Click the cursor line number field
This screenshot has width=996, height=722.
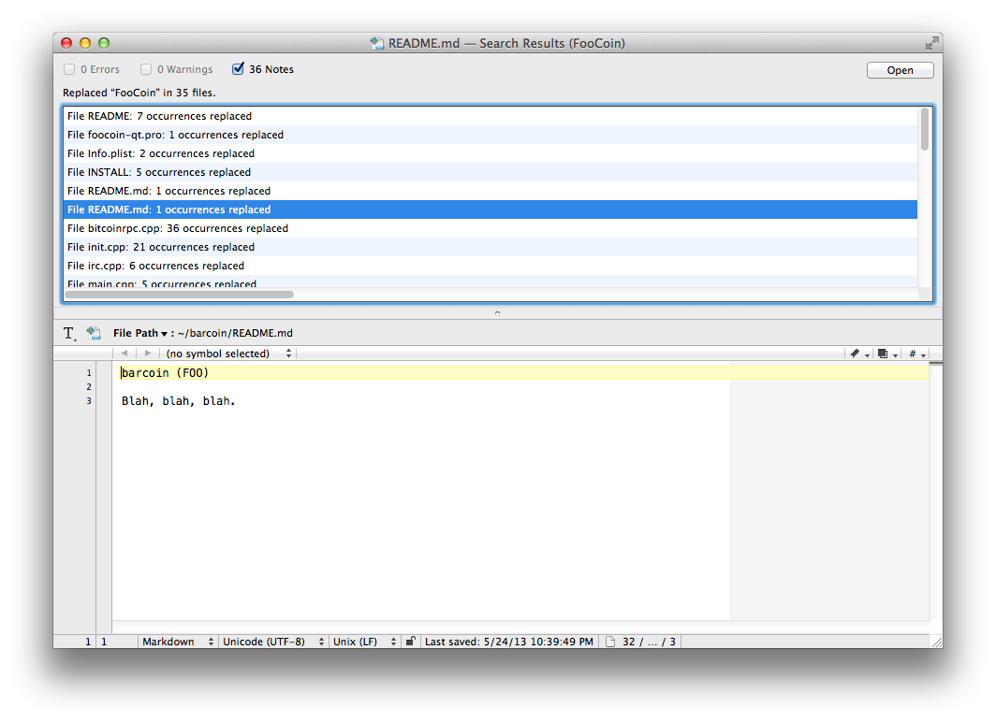click(x=88, y=642)
